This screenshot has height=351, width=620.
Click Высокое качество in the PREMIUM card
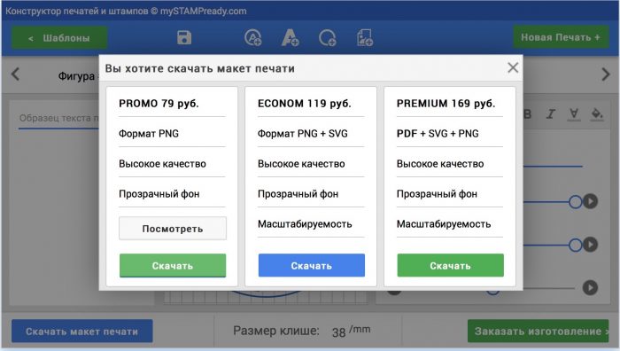440,163
